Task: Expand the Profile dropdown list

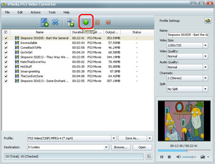Action: 114,138
